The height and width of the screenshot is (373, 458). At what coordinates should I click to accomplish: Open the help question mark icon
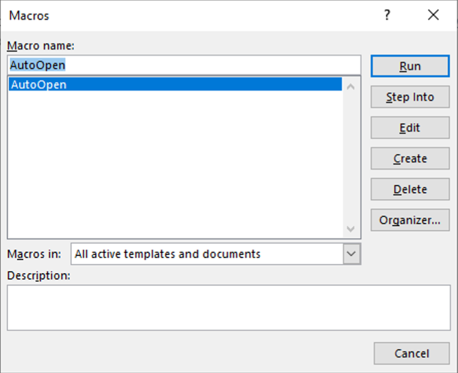(387, 15)
